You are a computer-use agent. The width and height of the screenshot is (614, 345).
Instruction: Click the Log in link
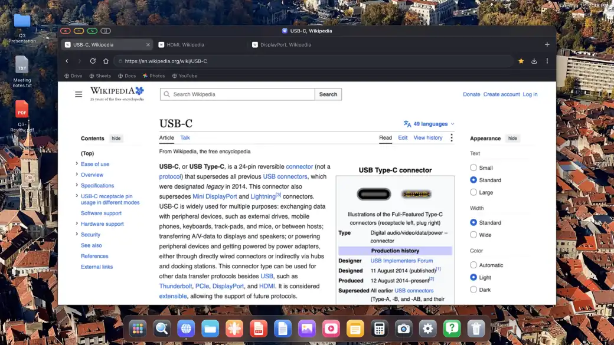coord(530,94)
